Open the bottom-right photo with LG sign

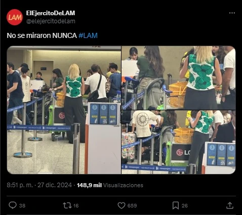click(179, 142)
